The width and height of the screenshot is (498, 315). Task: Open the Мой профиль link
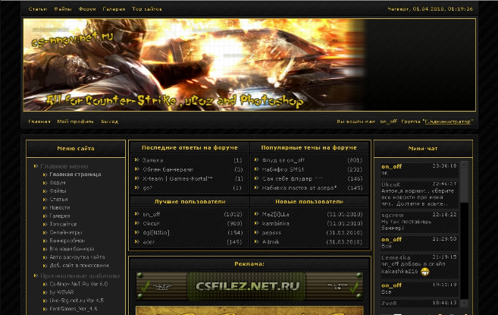point(76,121)
